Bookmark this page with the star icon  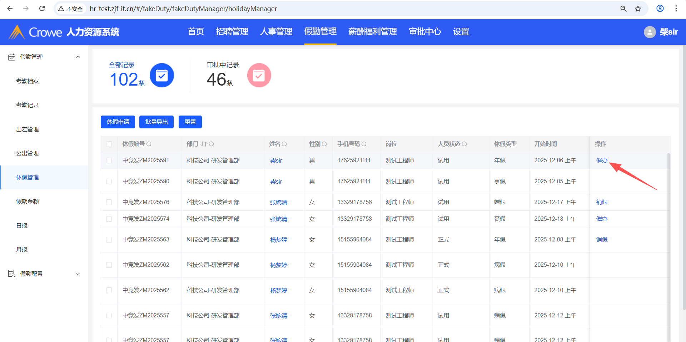pyautogui.click(x=638, y=9)
